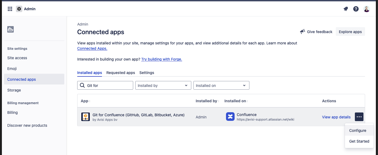Switch to the Settings tab
The height and width of the screenshot is (155, 378).
point(147,73)
